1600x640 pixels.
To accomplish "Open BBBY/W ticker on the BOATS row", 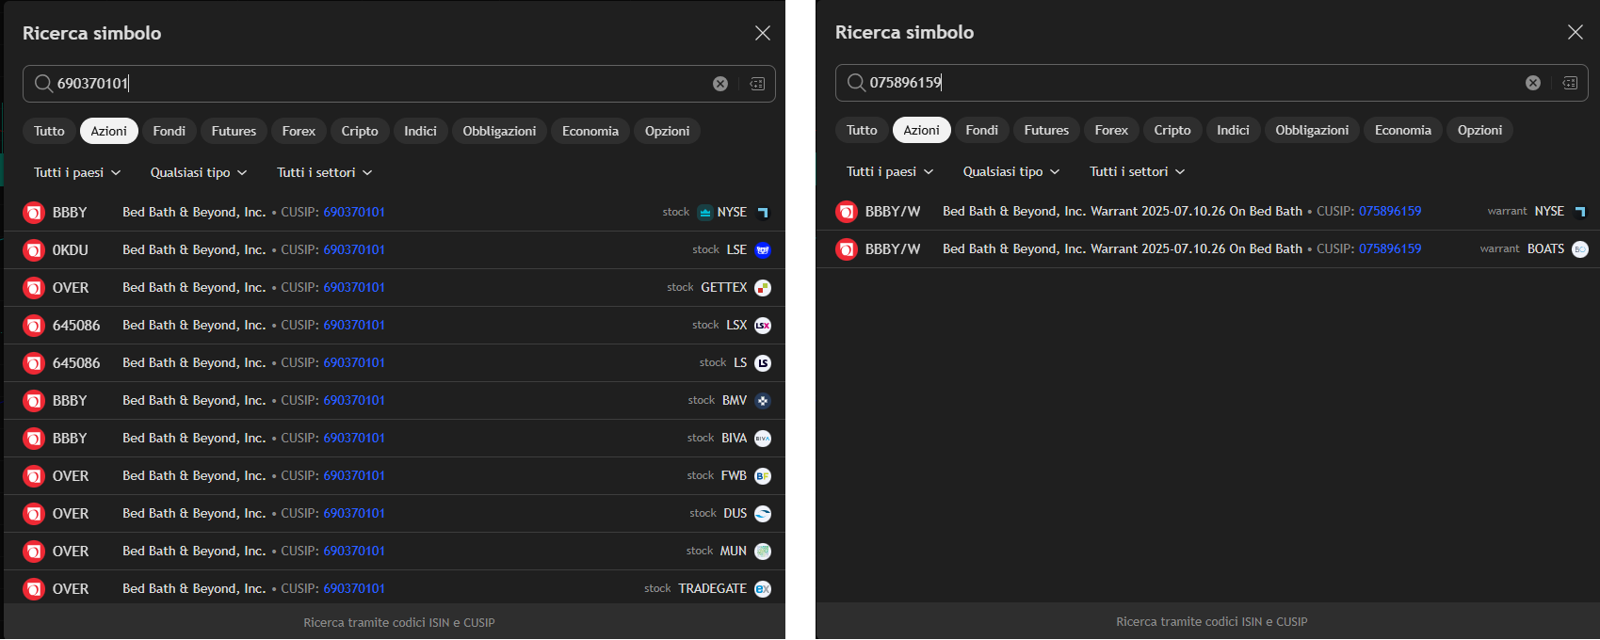I will click(893, 249).
